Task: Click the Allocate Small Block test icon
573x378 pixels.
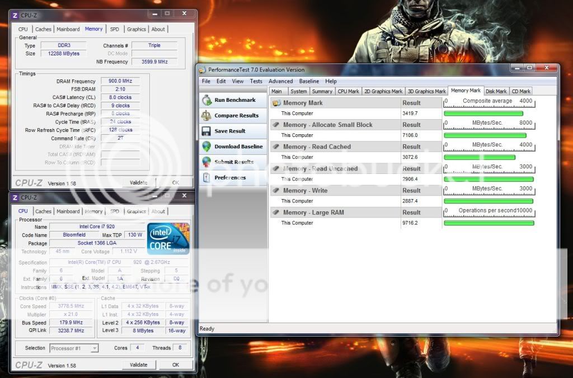Action: click(x=276, y=125)
